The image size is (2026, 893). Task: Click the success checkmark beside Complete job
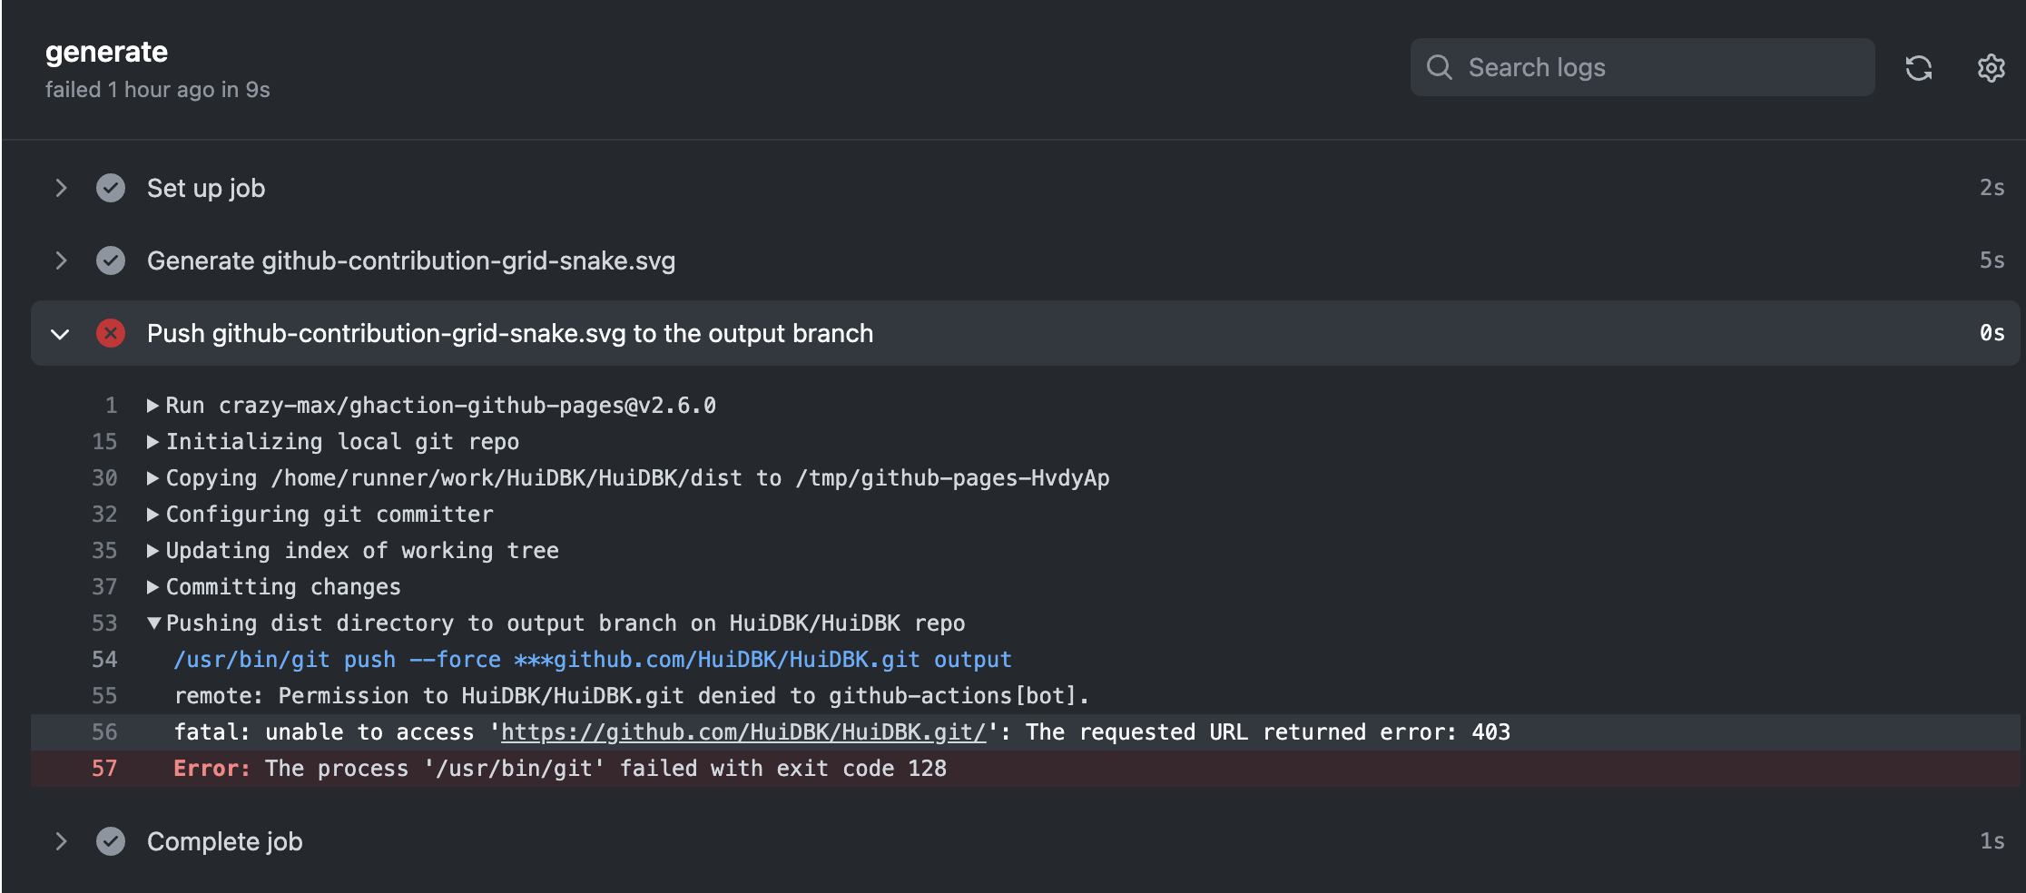pos(111,841)
